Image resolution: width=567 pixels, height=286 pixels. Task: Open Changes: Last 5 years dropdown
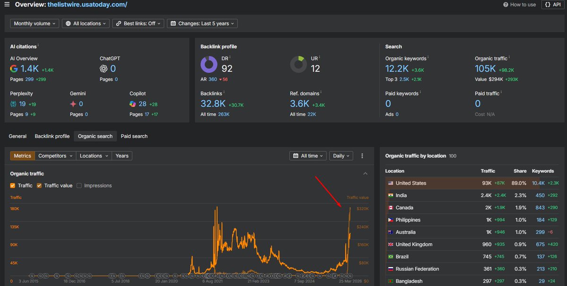pyautogui.click(x=202, y=23)
